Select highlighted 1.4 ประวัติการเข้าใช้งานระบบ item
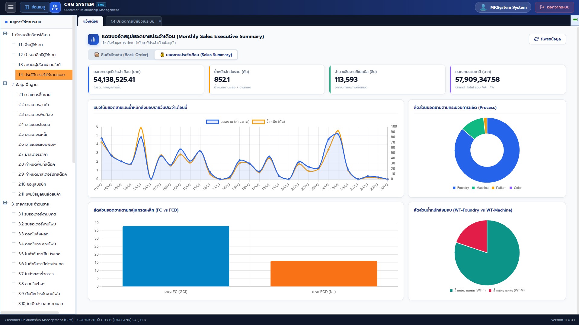The image size is (579, 325). (x=44, y=75)
